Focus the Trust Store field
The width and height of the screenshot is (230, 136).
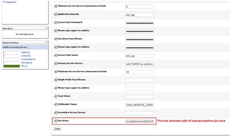(139, 97)
